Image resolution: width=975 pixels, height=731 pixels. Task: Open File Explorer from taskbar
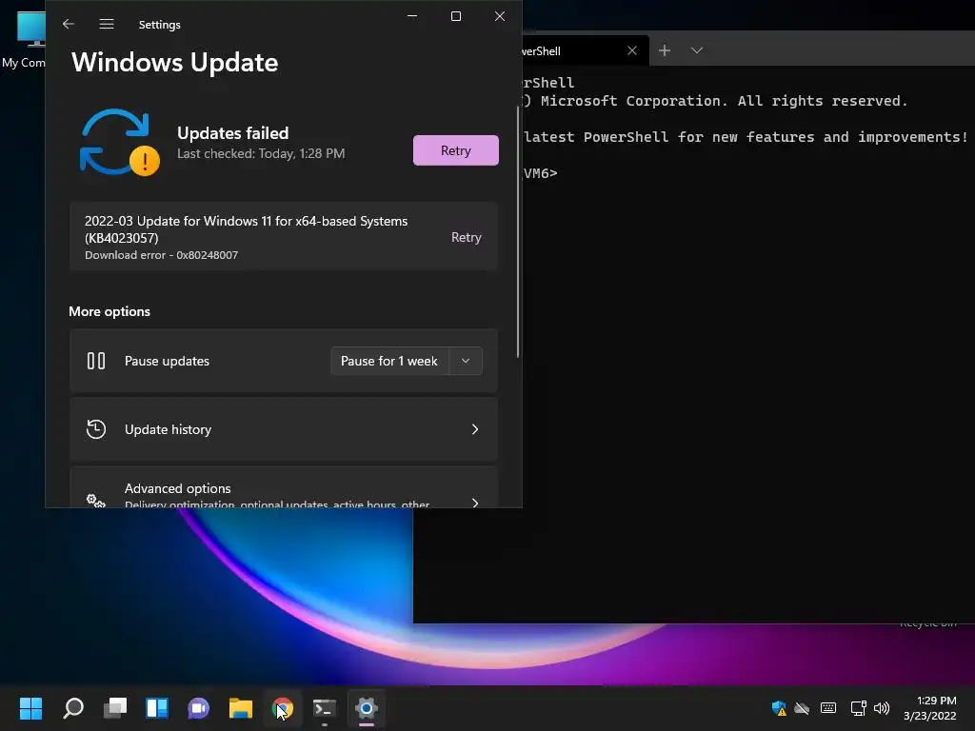pyautogui.click(x=241, y=708)
